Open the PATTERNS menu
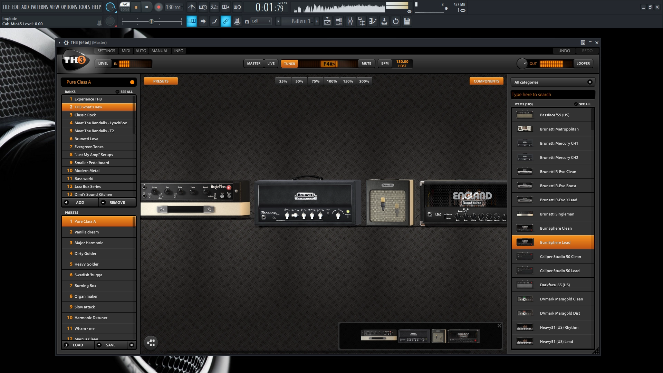663x373 pixels. pyautogui.click(x=39, y=7)
